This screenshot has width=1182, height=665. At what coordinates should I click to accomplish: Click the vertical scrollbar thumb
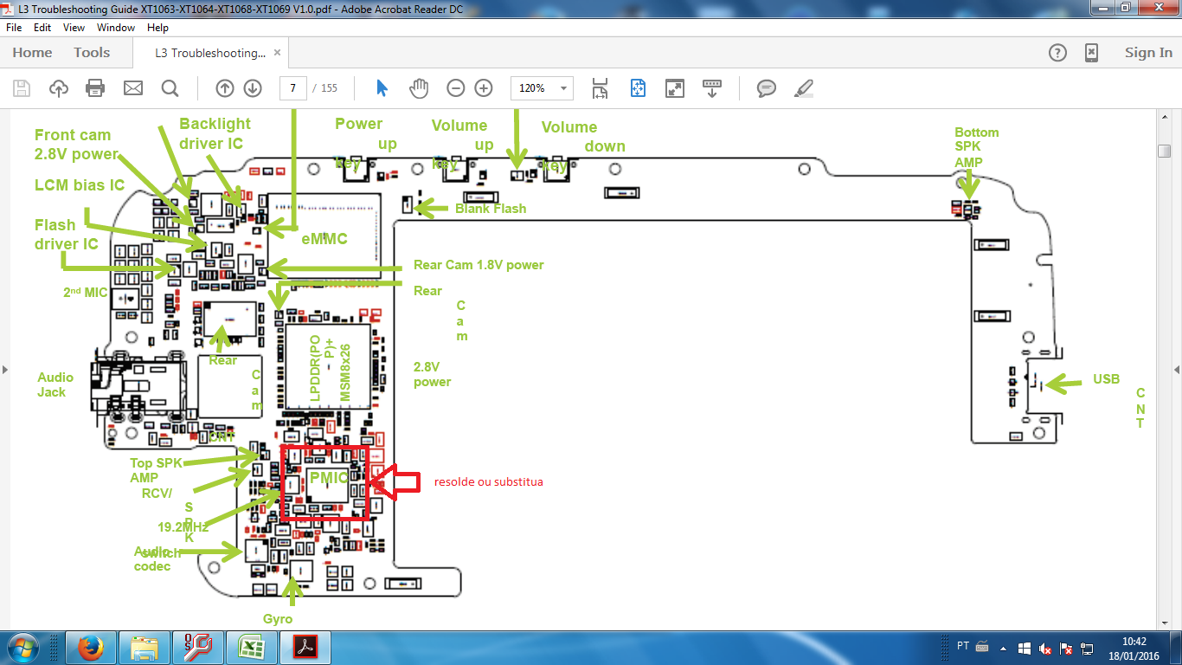point(1164,152)
